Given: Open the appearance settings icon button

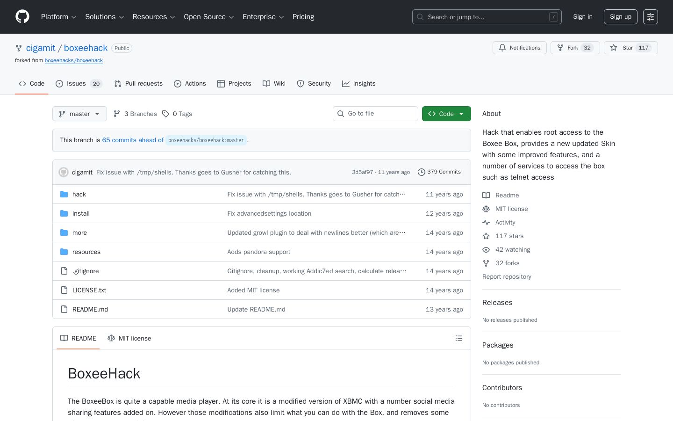Looking at the screenshot, I should coord(651,17).
